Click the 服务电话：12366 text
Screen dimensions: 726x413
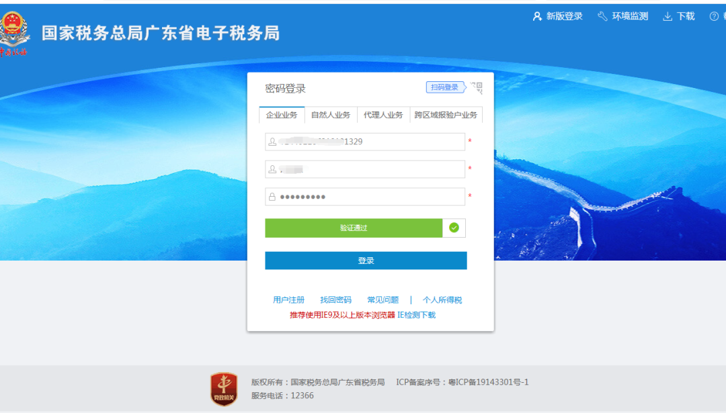click(x=282, y=396)
